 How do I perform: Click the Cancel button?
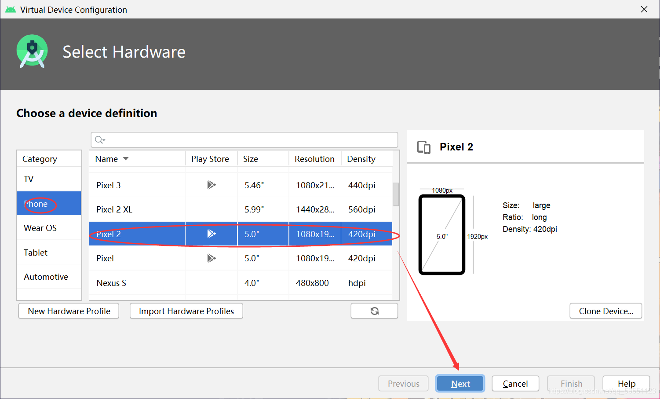[x=515, y=384]
